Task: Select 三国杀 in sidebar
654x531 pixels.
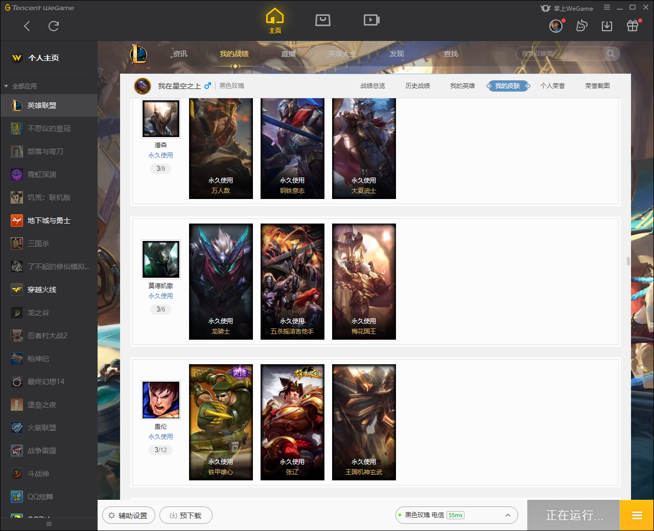Action: click(x=49, y=244)
